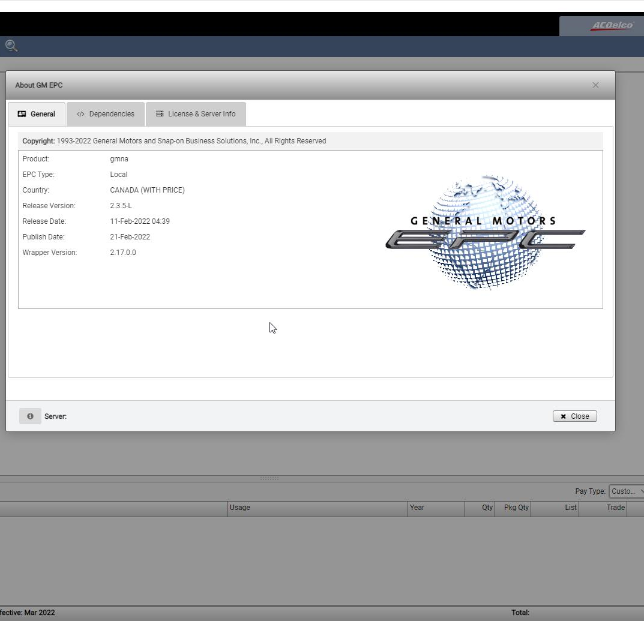This screenshot has width=644, height=621.
Task: Click the code icon on Dependencies tab
Action: tap(80, 113)
